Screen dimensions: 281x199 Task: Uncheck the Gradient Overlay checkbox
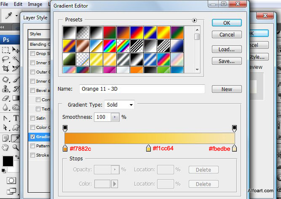(32, 136)
